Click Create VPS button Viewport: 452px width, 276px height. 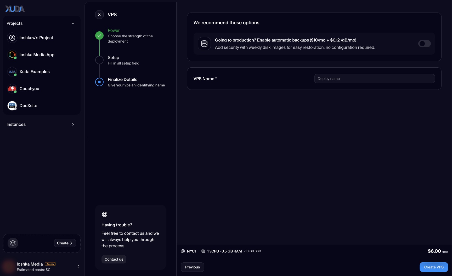click(x=434, y=267)
